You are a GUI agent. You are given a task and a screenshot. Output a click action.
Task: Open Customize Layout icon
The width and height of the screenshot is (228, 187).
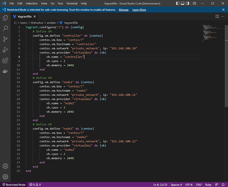pyautogui.click(x=195, y=3)
